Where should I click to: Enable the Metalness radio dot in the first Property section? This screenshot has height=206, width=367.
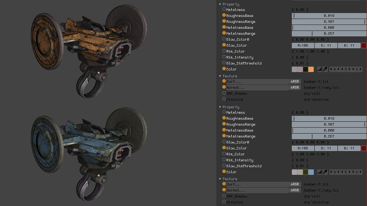click(x=224, y=9)
